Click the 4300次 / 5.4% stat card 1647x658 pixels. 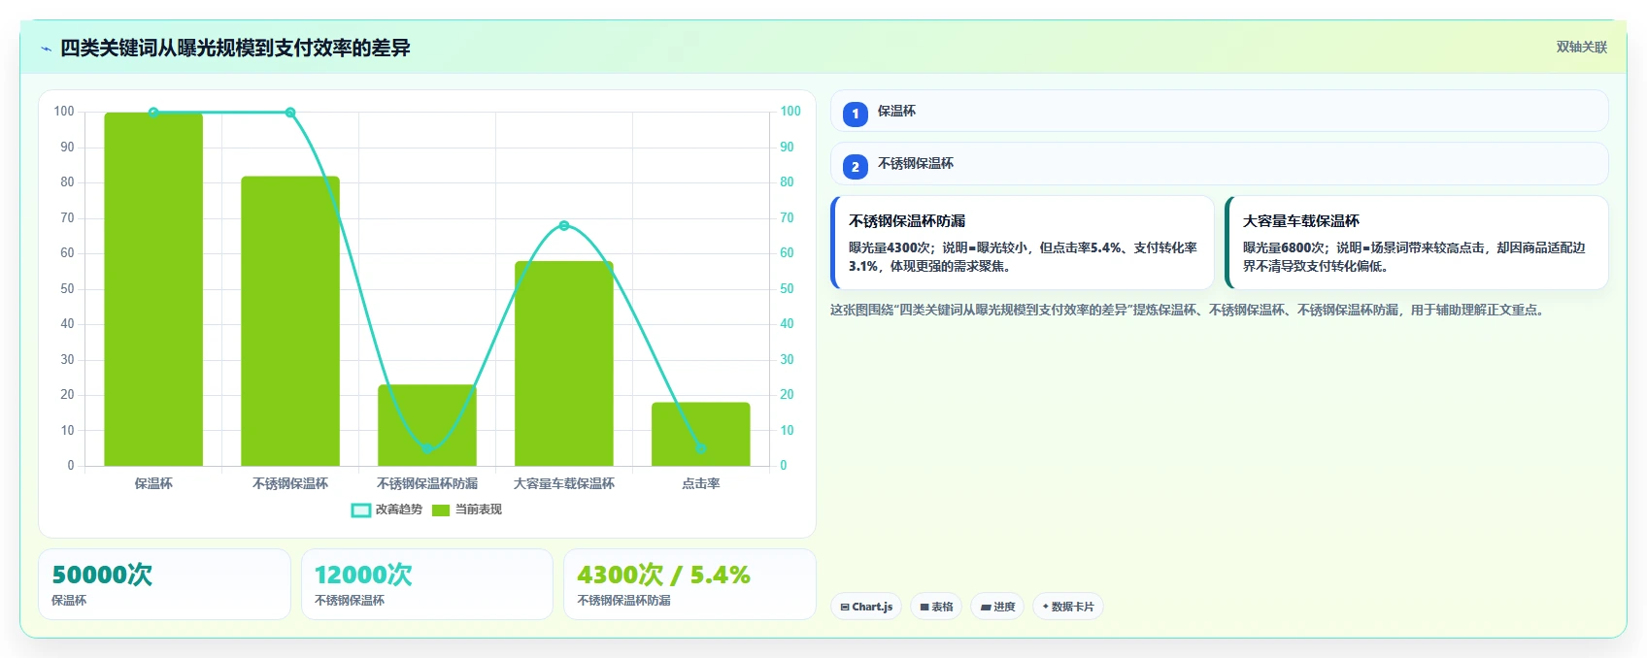689,584
